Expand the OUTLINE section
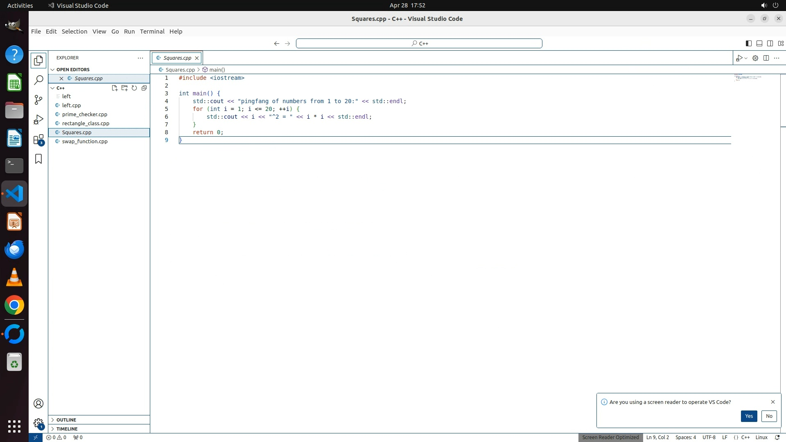The height and width of the screenshot is (442, 786). pos(66,420)
